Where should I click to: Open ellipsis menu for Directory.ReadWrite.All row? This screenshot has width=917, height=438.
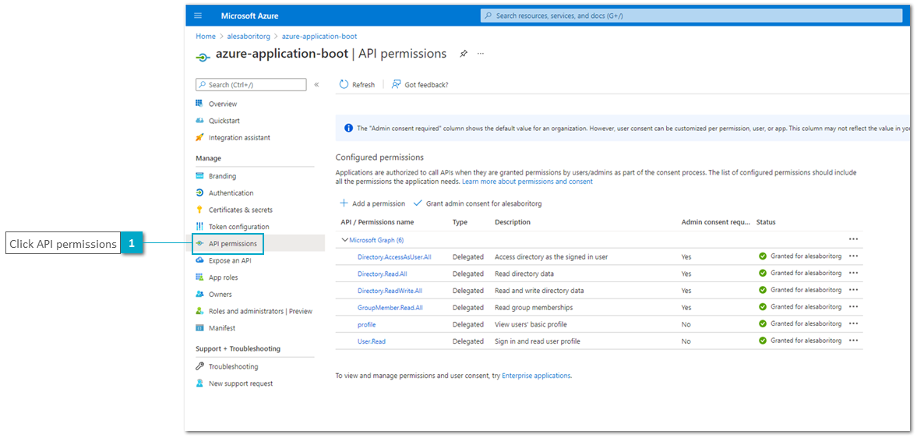(x=853, y=290)
